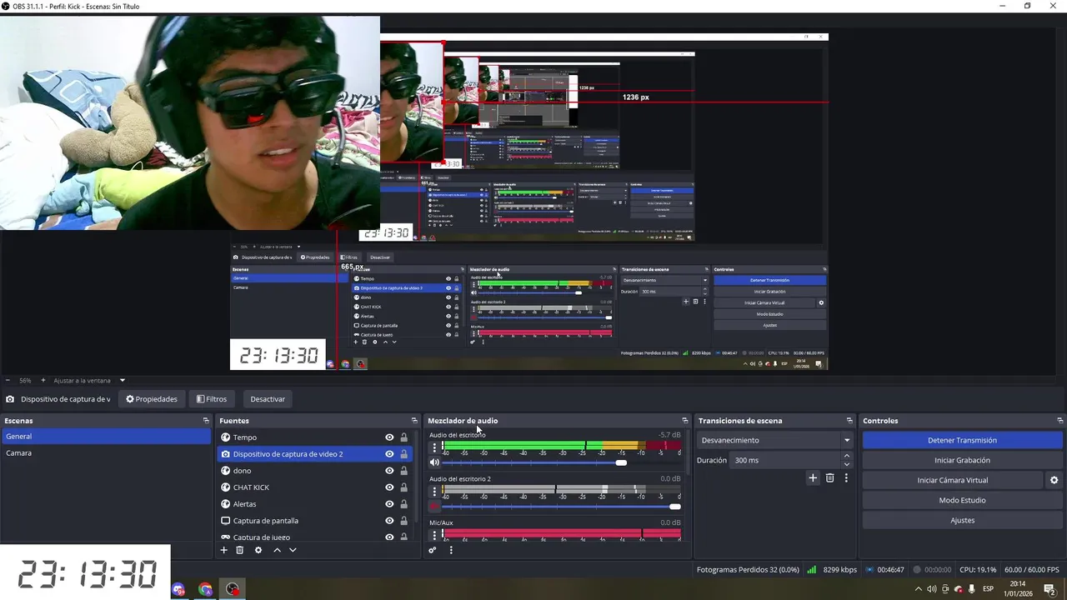The image size is (1067, 600).
Task: Pop out the Mezclador de audio dock
Action: tap(685, 421)
